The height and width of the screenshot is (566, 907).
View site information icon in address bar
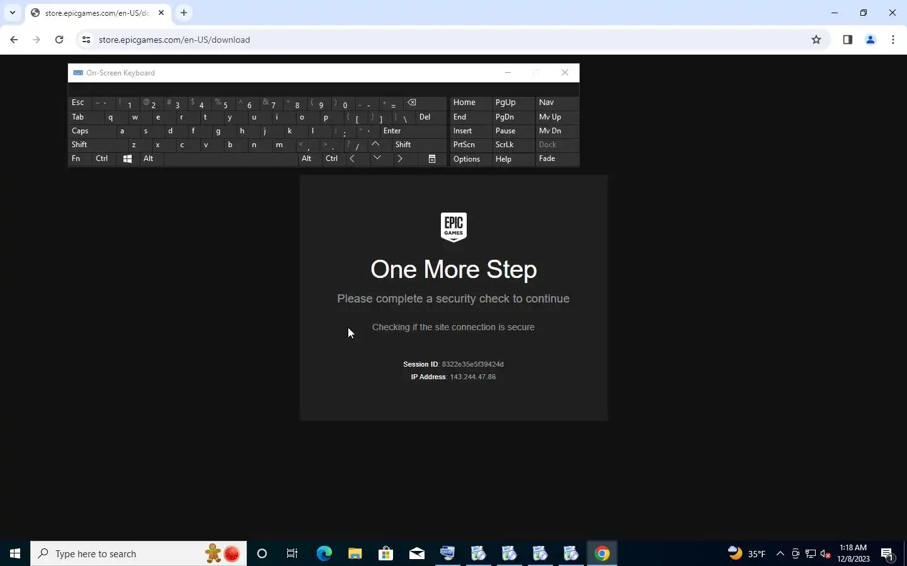point(86,40)
